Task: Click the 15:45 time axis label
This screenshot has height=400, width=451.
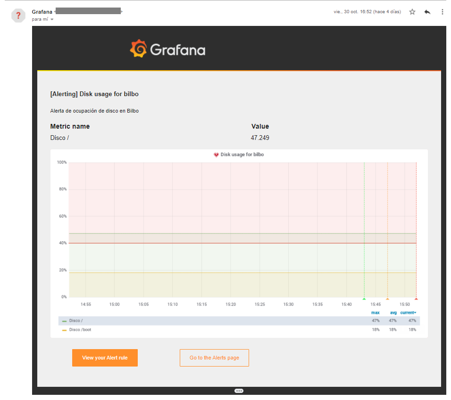Action: click(x=376, y=304)
